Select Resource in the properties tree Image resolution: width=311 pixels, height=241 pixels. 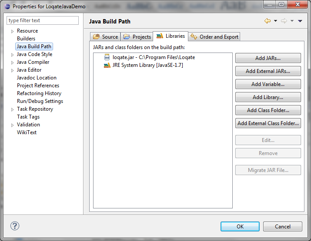(x=27, y=31)
